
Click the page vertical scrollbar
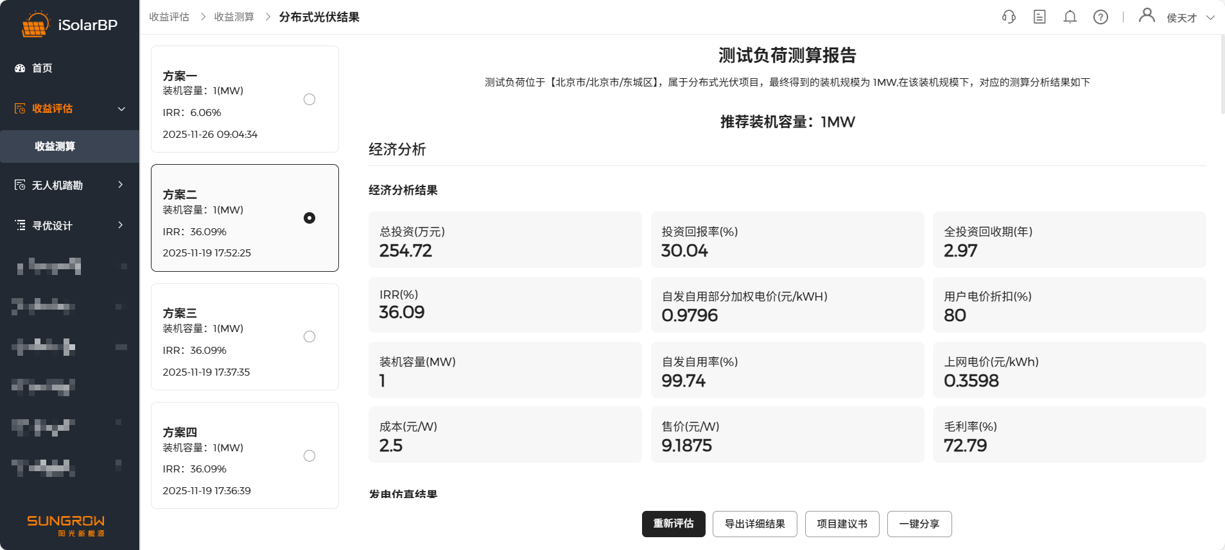1222,74
